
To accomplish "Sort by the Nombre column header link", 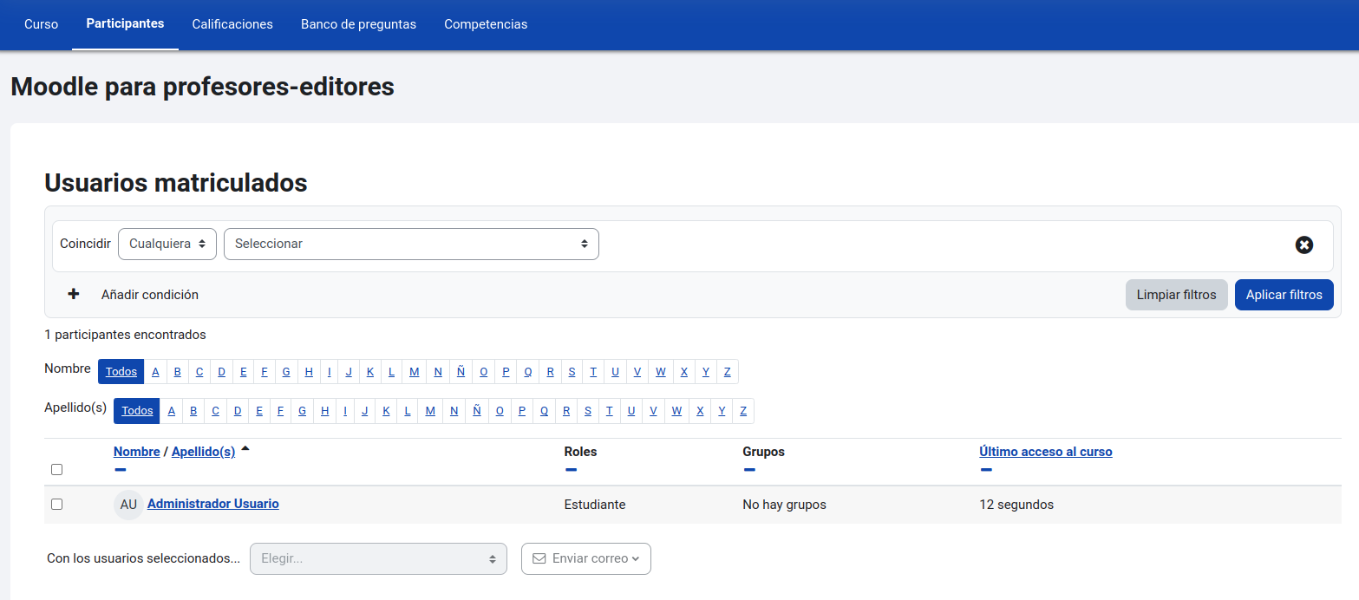I will click(137, 452).
